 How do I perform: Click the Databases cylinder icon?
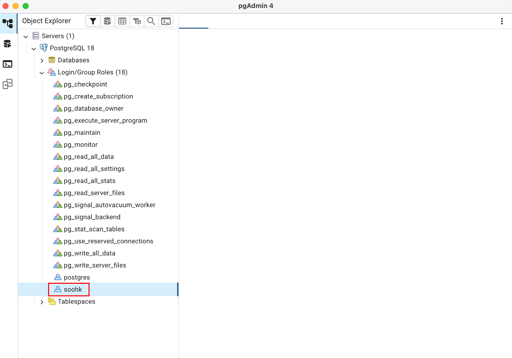pos(52,60)
